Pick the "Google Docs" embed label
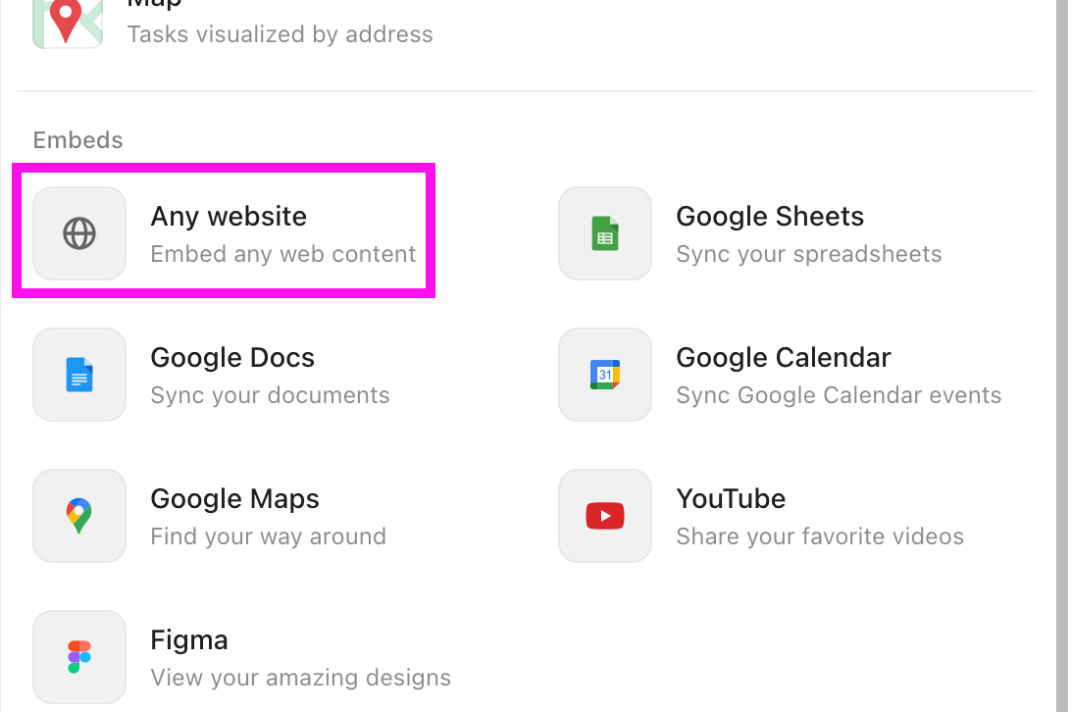Image resolution: width=1071 pixels, height=712 pixels. [232, 358]
